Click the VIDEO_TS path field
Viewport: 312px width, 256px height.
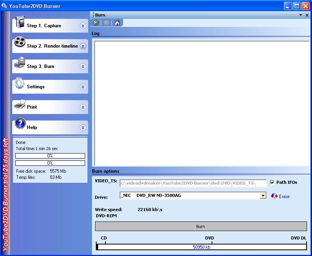[x=193, y=183]
